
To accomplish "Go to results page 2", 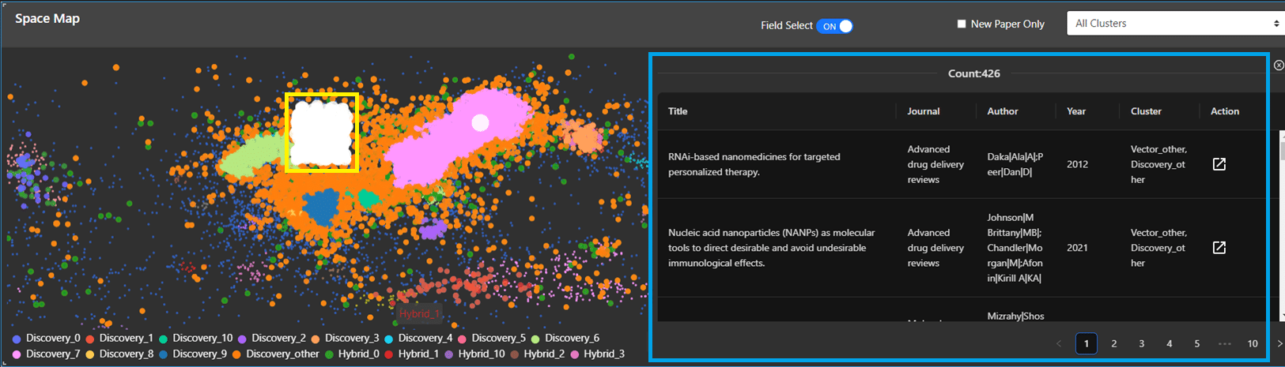I will (x=1114, y=343).
